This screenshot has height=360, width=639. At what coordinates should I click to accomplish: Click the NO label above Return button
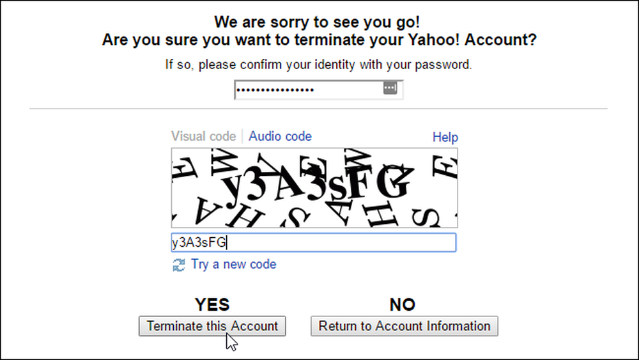402,304
